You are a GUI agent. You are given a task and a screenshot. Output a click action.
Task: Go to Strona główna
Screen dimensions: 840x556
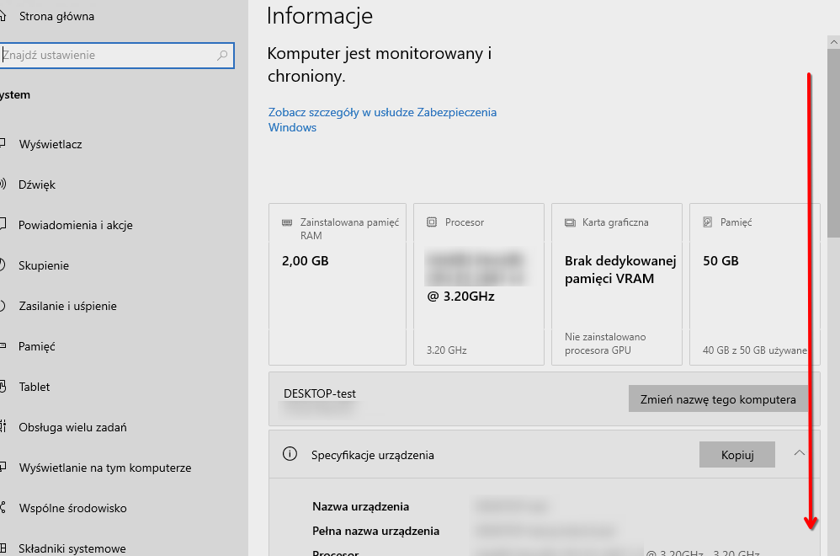coord(56,16)
